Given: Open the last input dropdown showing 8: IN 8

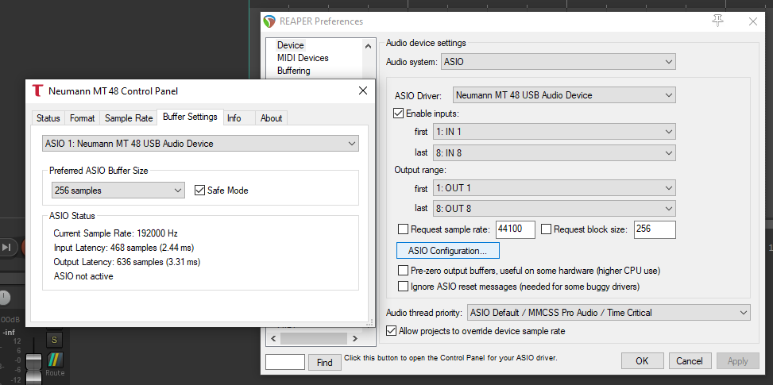Looking at the screenshot, I should coord(554,152).
